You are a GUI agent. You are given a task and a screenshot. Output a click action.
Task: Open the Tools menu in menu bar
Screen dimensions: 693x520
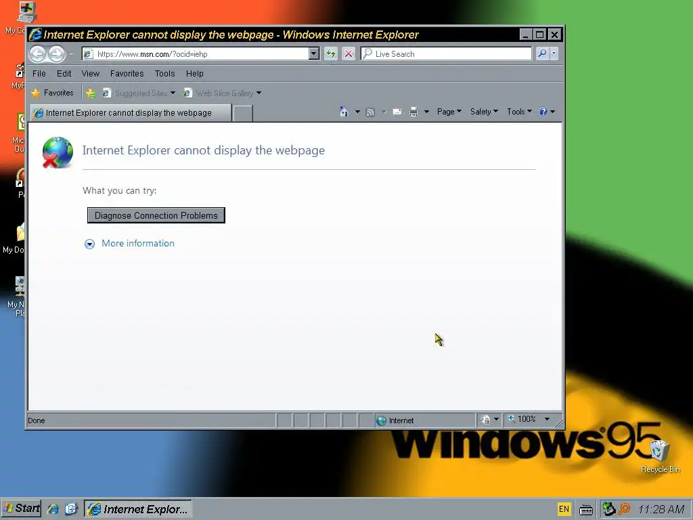(164, 74)
